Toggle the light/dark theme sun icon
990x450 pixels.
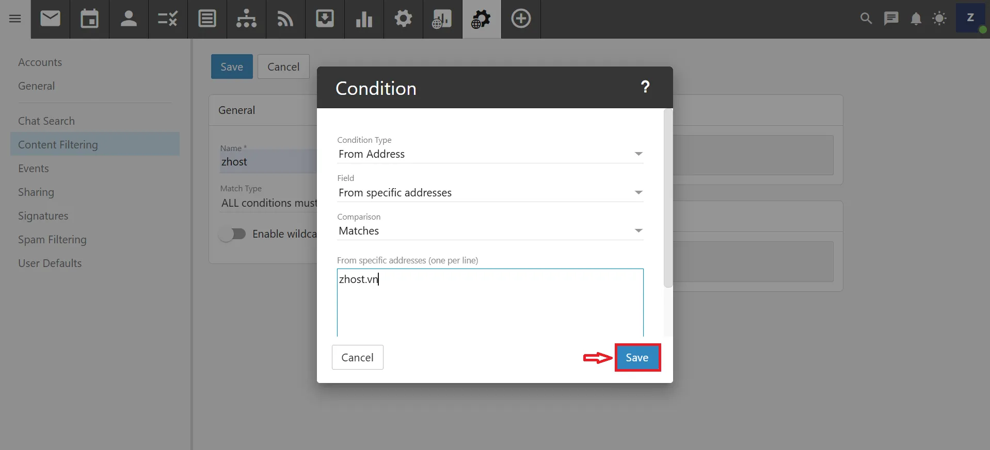click(x=939, y=19)
